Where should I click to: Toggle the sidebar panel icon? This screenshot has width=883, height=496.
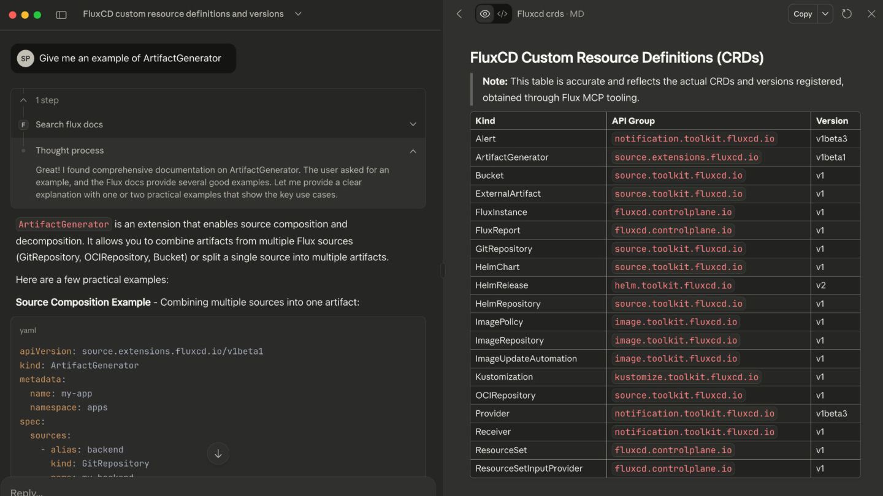(x=61, y=15)
